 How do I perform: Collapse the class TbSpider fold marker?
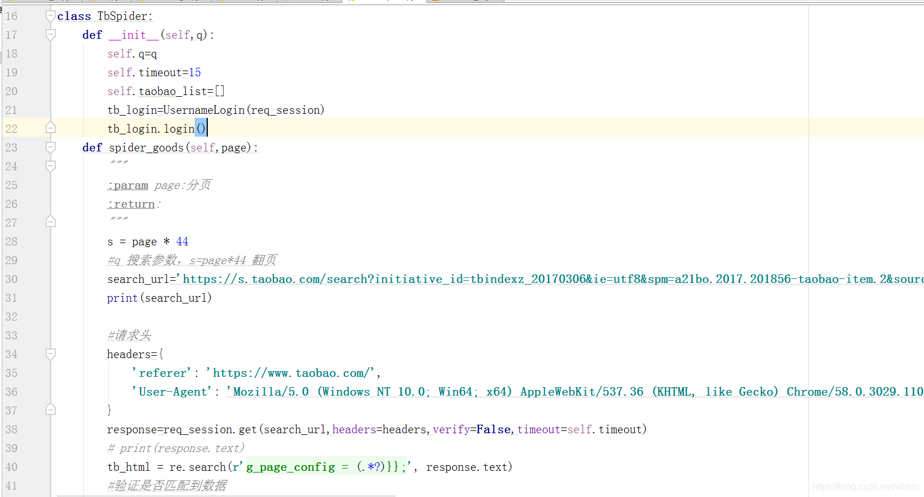[x=51, y=16]
